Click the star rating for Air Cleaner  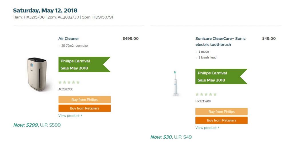[69, 82]
